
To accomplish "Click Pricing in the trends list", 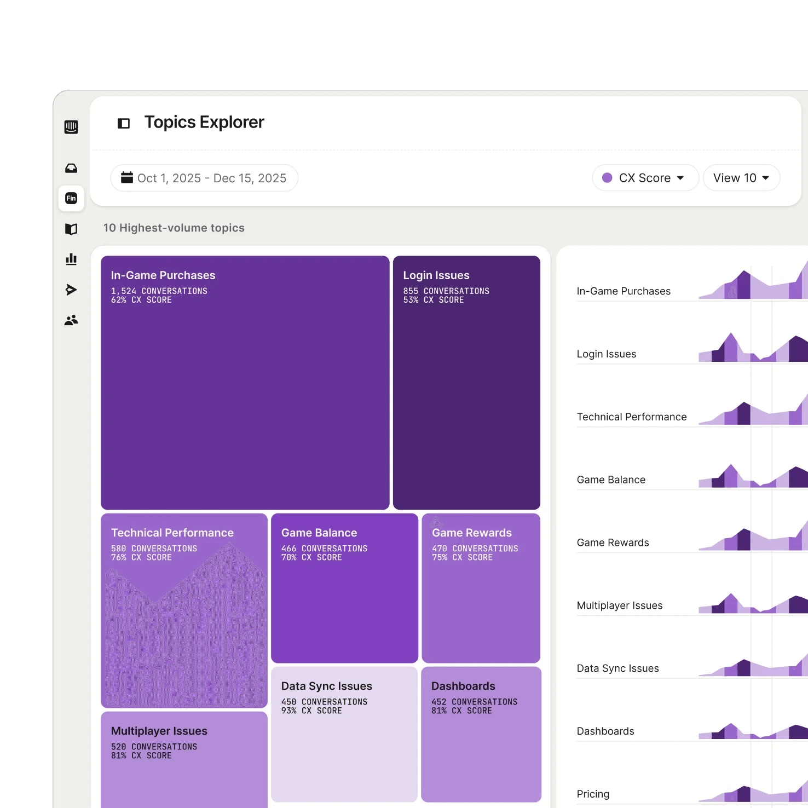I will pos(593,794).
